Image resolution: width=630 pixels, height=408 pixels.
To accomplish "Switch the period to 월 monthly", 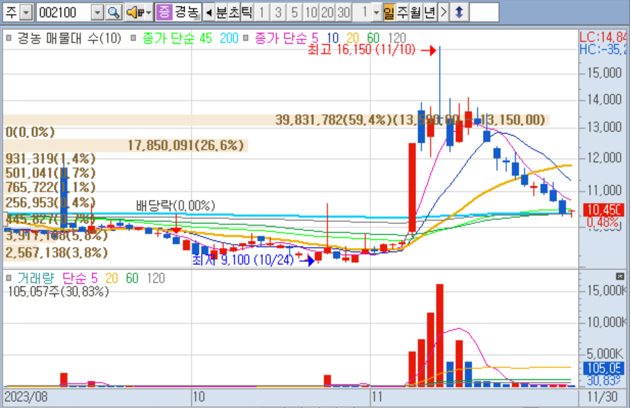I will 416,12.
